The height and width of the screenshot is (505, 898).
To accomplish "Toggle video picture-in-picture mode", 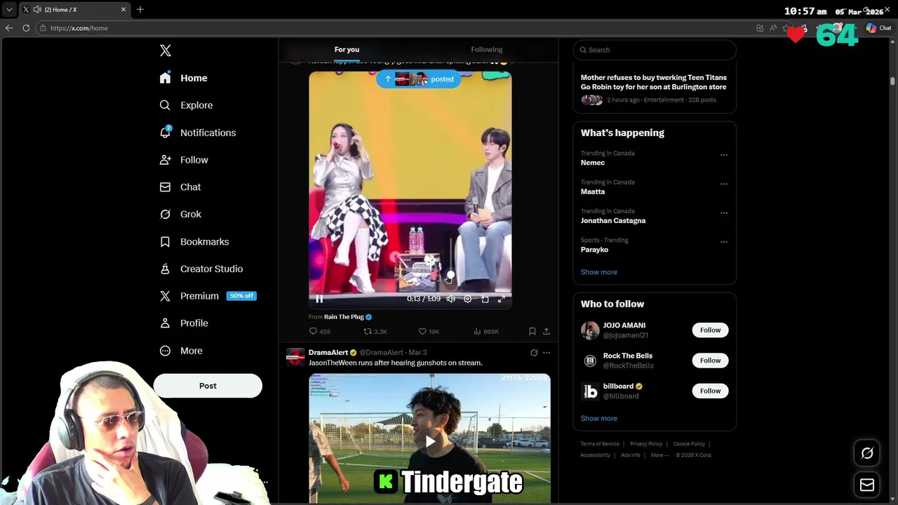I will (x=485, y=299).
